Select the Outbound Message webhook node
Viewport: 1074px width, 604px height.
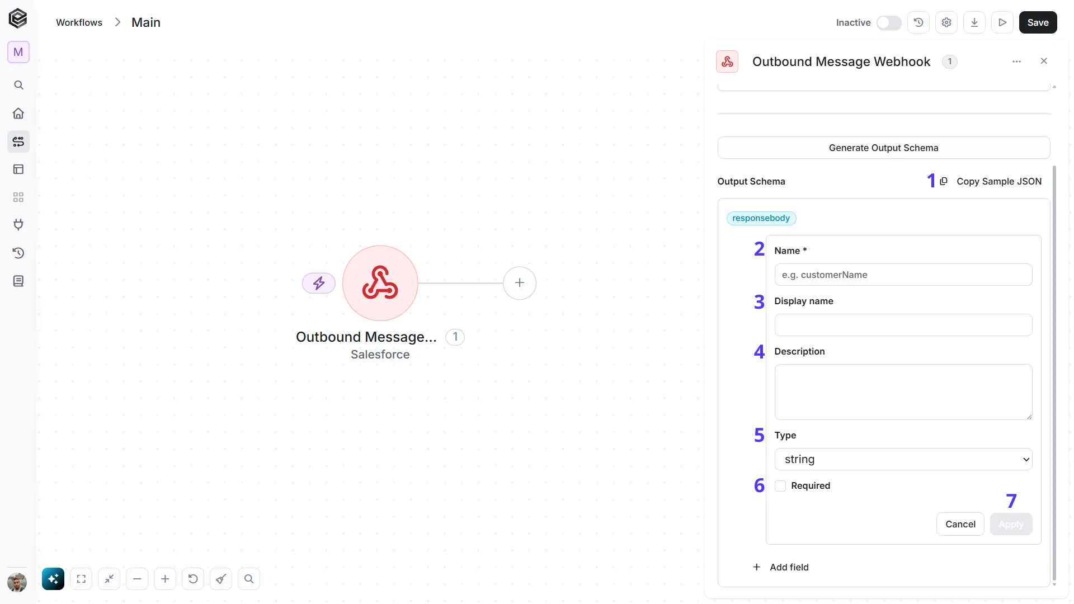click(380, 283)
